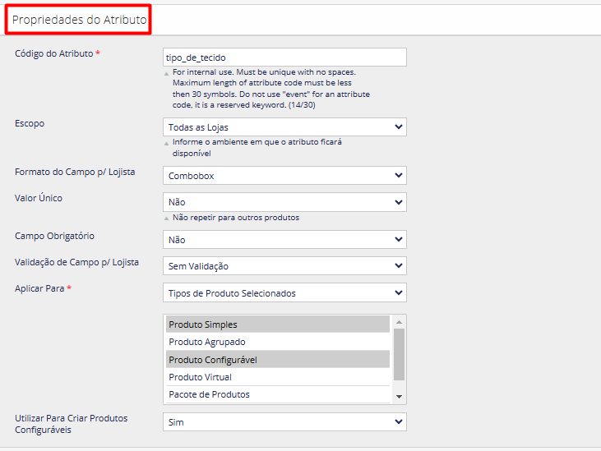The width and height of the screenshot is (601, 451).
Task: Click the hint triangle under Valor Único
Action: tap(166, 219)
